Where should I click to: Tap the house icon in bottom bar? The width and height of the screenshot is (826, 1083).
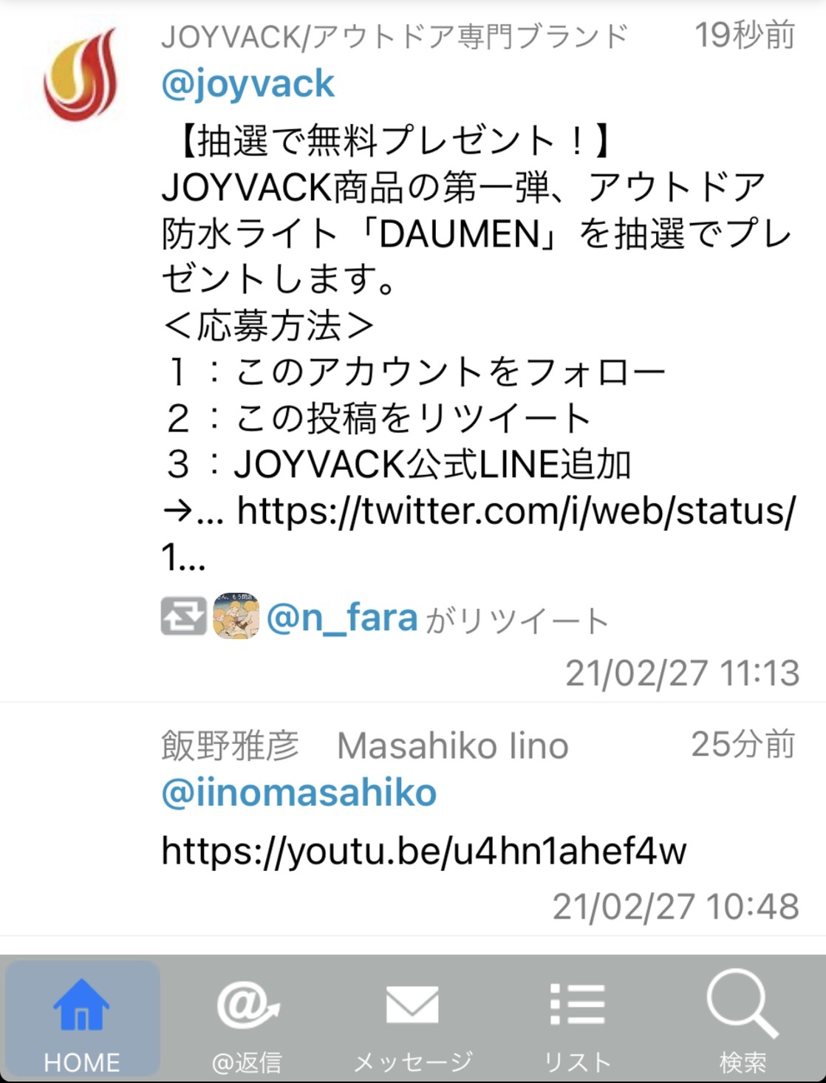pyautogui.click(x=81, y=1004)
